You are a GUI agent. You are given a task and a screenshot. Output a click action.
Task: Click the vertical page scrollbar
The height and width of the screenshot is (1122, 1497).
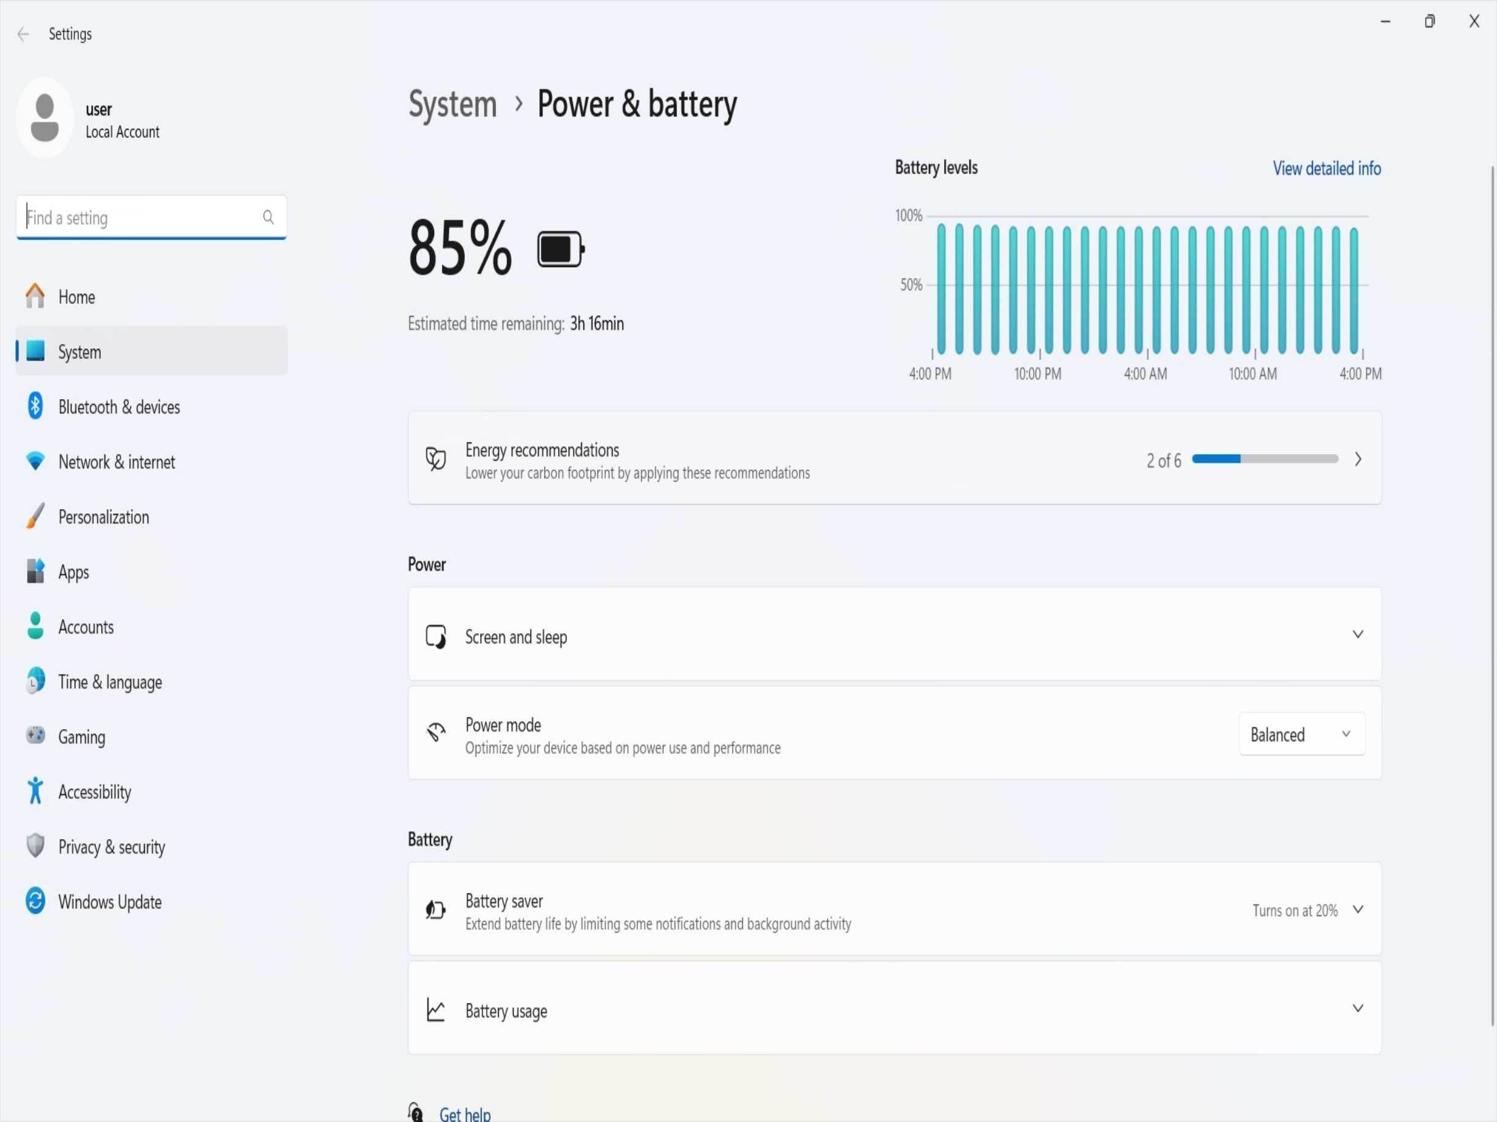click(x=1492, y=595)
